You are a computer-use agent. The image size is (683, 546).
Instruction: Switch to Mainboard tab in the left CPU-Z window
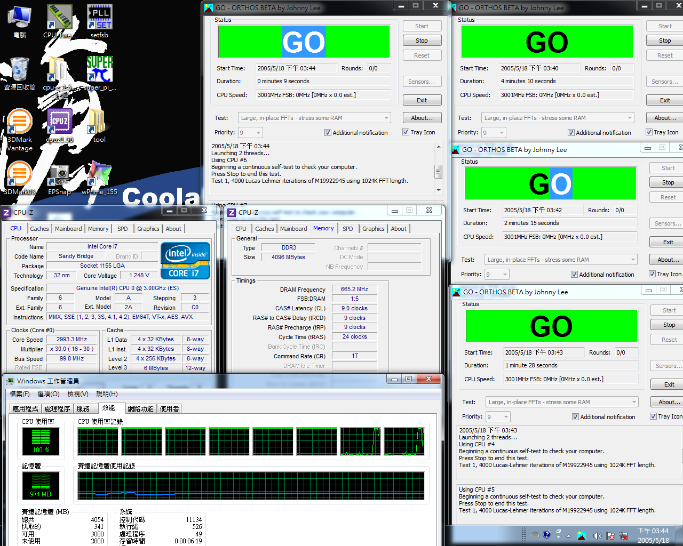coord(69,229)
